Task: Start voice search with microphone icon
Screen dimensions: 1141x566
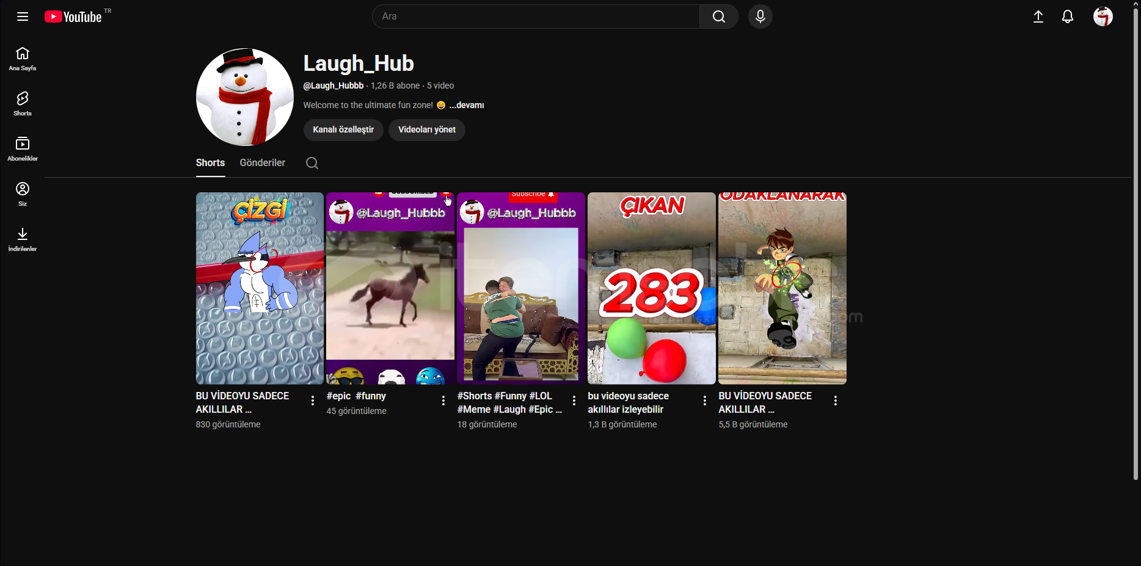Action: pos(760,16)
